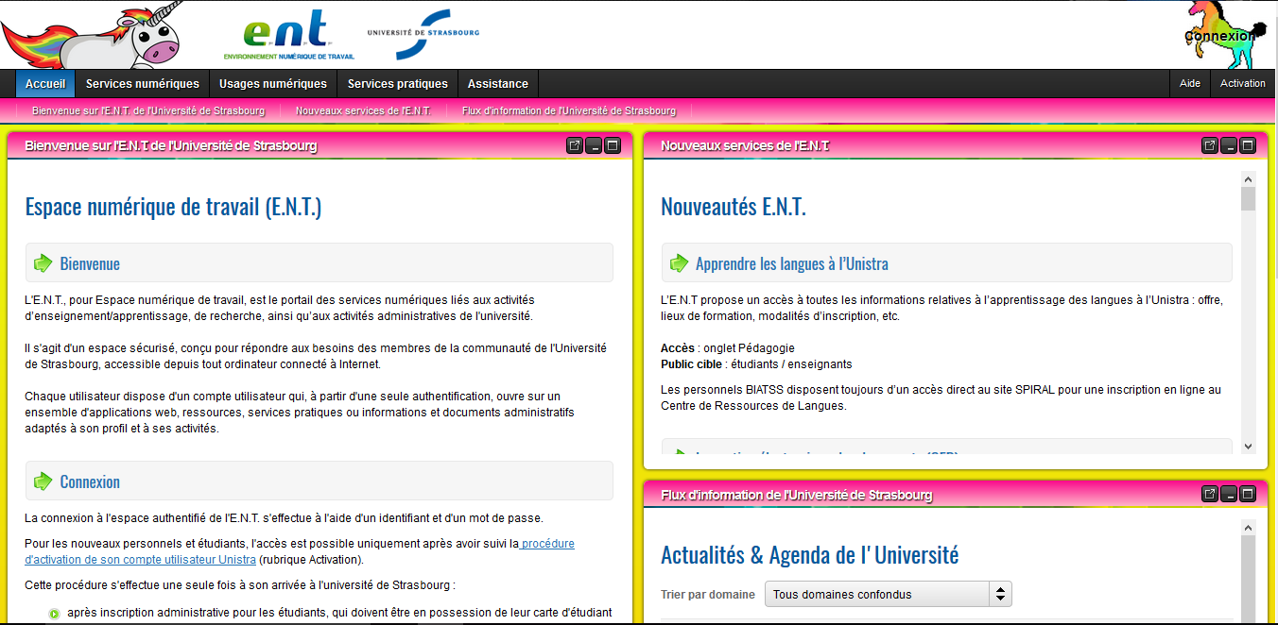This screenshot has width=1278, height=625.
Task: Click the 'Bienvenue' section heading text
Action: (90, 263)
